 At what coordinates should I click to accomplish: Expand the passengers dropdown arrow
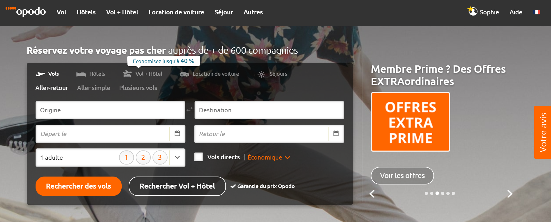click(x=177, y=157)
